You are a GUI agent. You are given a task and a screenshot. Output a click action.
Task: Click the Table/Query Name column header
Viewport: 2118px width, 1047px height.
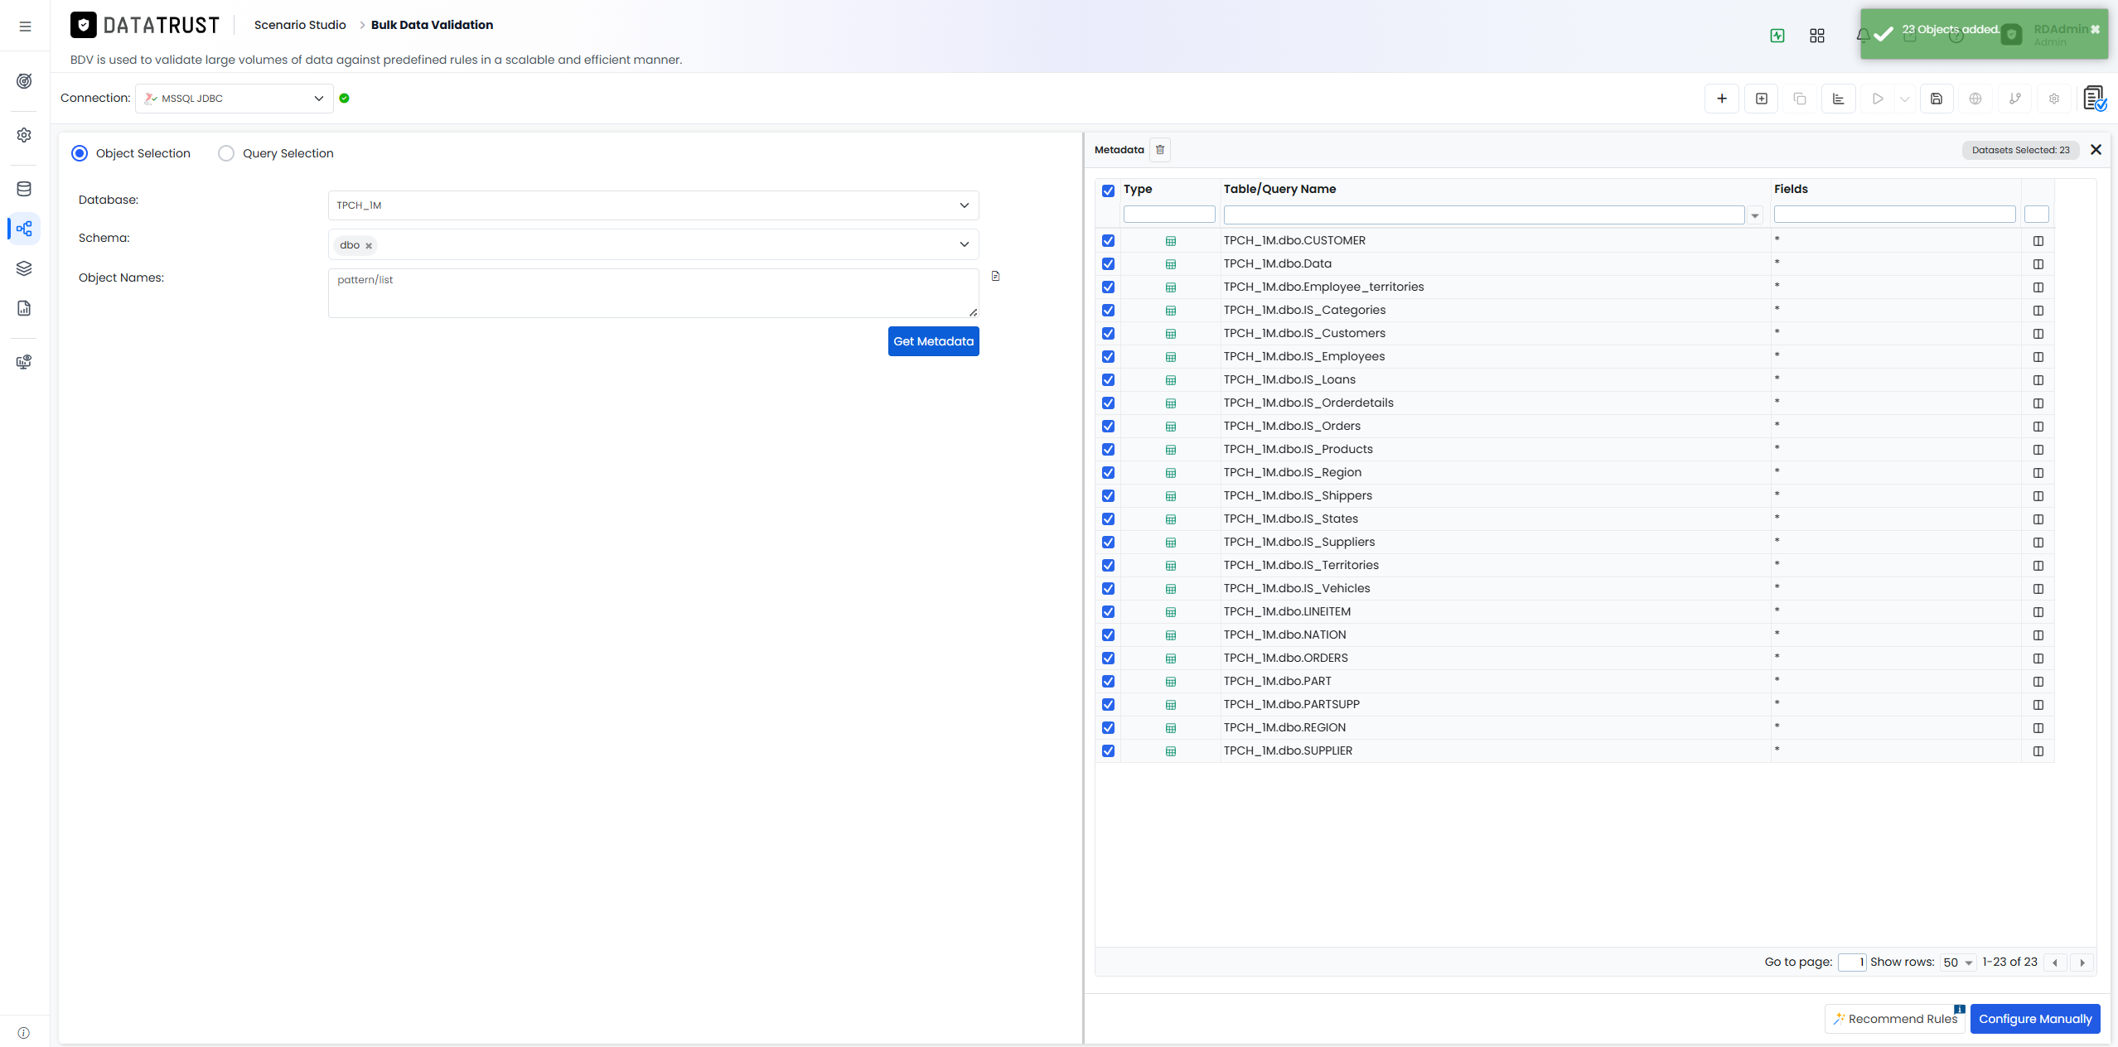1279,189
